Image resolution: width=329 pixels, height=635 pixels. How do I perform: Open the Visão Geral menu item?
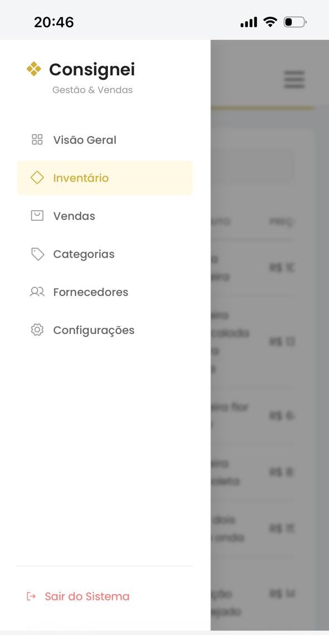[85, 139]
